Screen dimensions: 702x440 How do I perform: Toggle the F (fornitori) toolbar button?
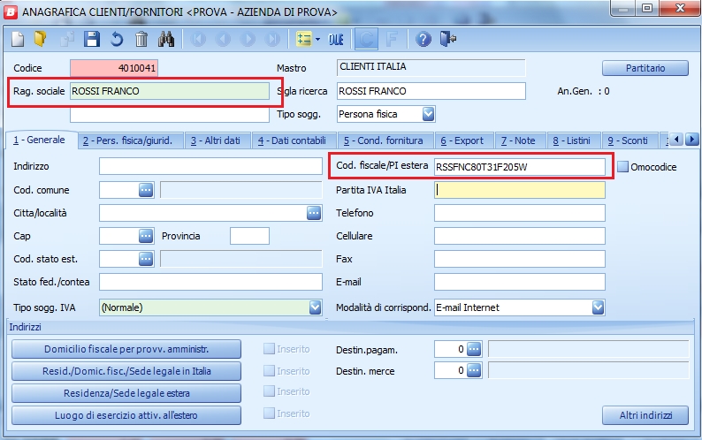(x=392, y=40)
